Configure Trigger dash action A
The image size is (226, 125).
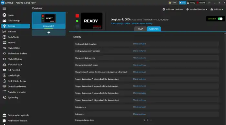pyautogui.click(x=139, y=79)
